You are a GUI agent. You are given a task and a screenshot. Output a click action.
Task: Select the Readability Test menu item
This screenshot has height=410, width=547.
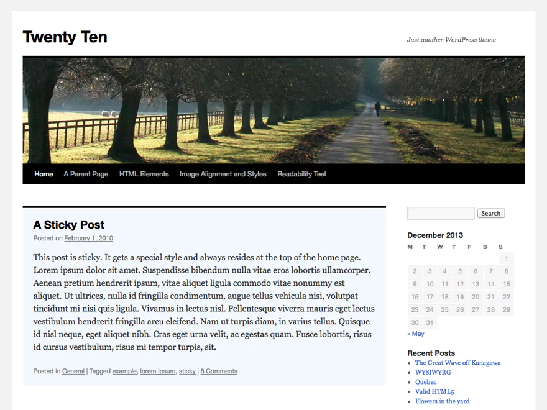pos(301,174)
